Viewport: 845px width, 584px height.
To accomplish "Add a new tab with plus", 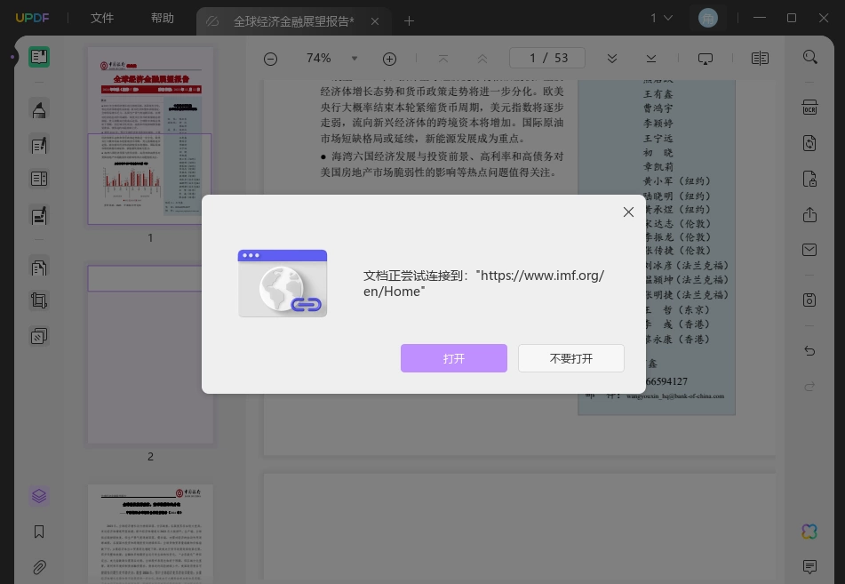I will (x=409, y=21).
